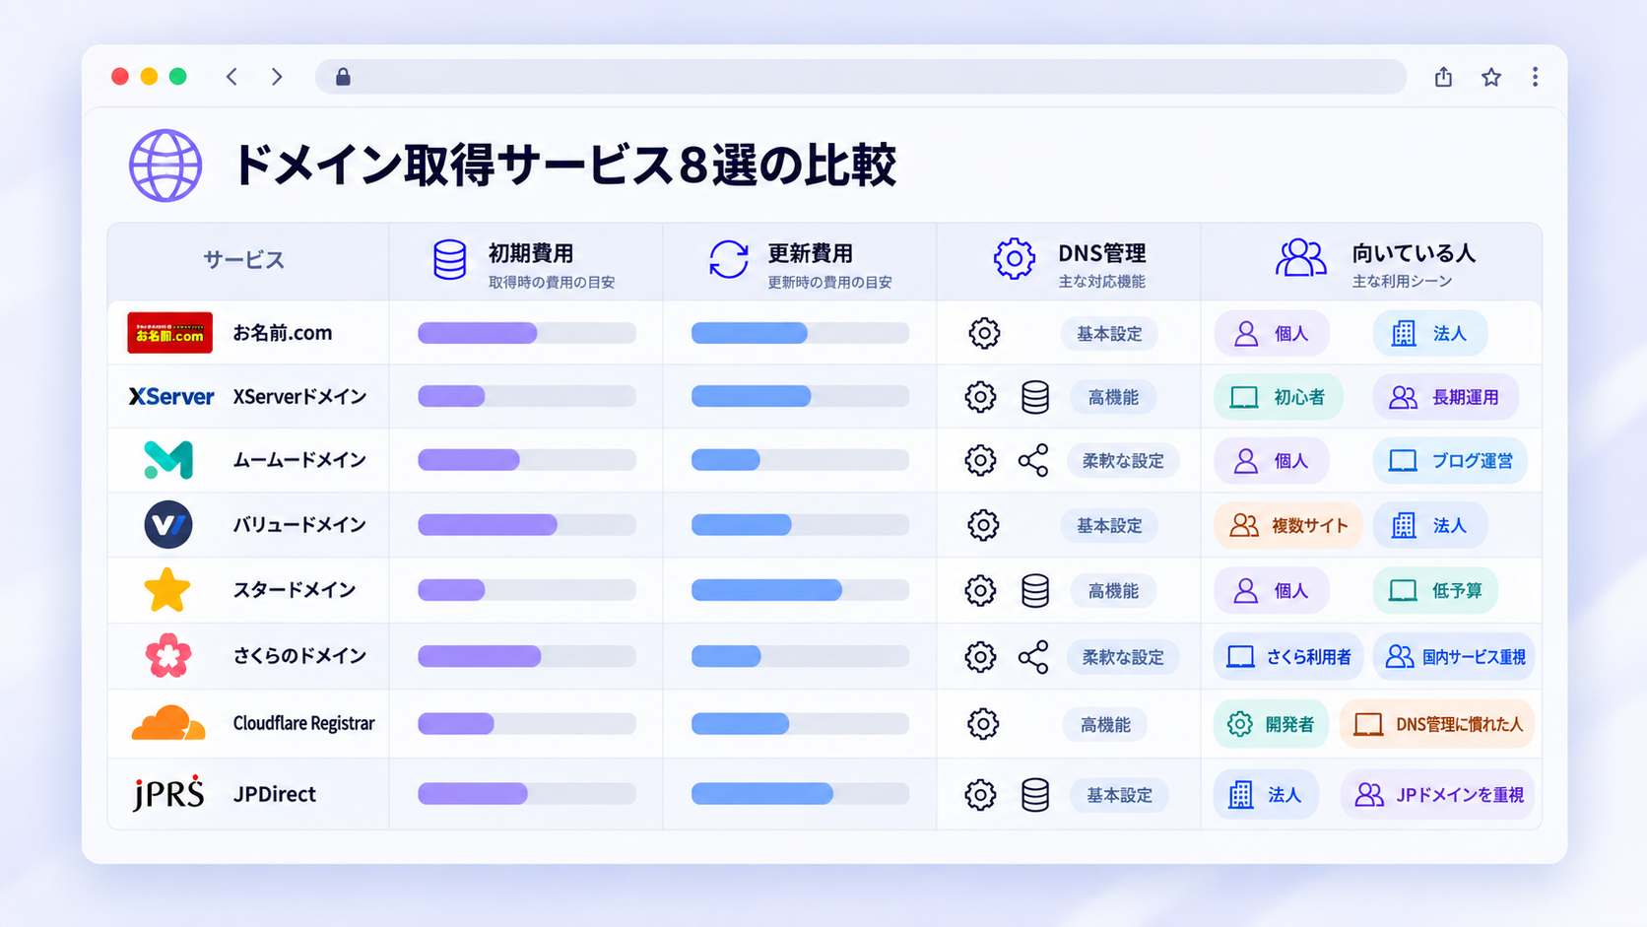Click the lock icon in address bar

point(343,77)
